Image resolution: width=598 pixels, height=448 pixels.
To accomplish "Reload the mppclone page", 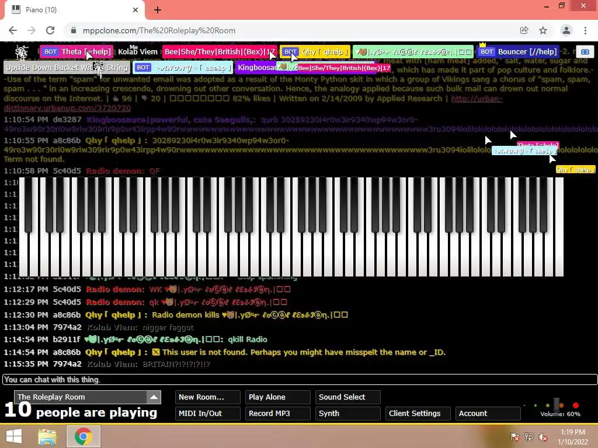I will click(x=50, y=30).
